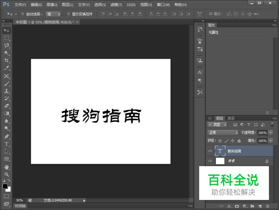Open the 窗口(W) menu

click(163, 4)
